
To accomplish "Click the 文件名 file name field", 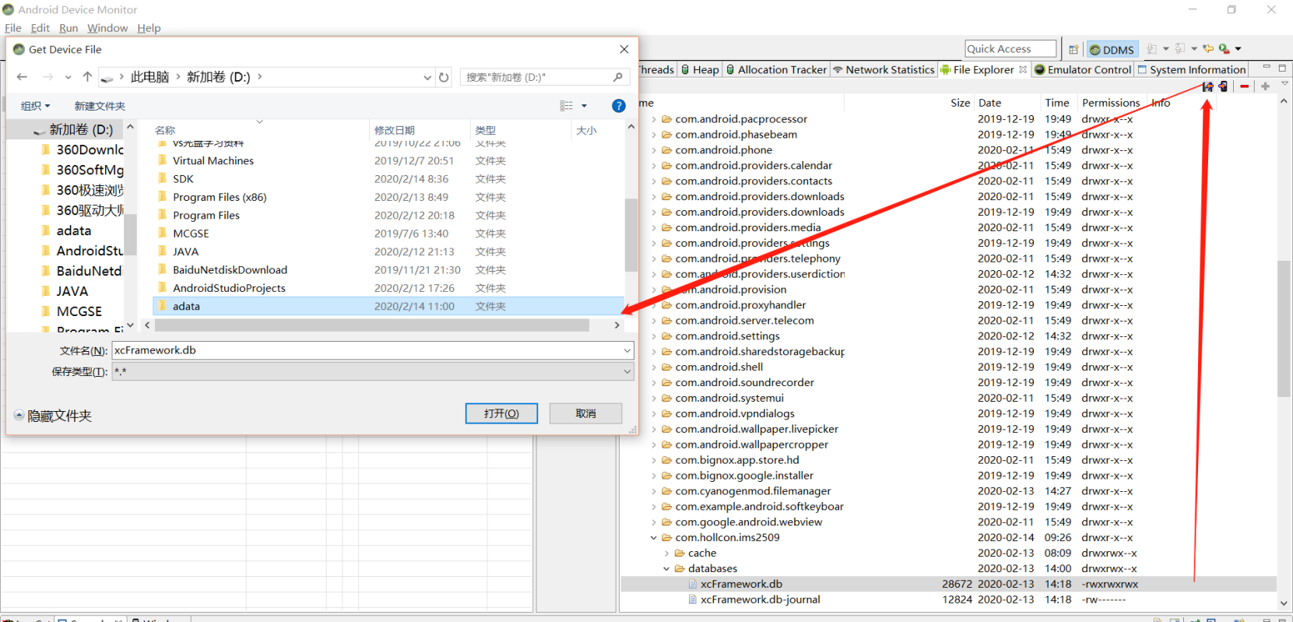I will [x=372, y=350].
